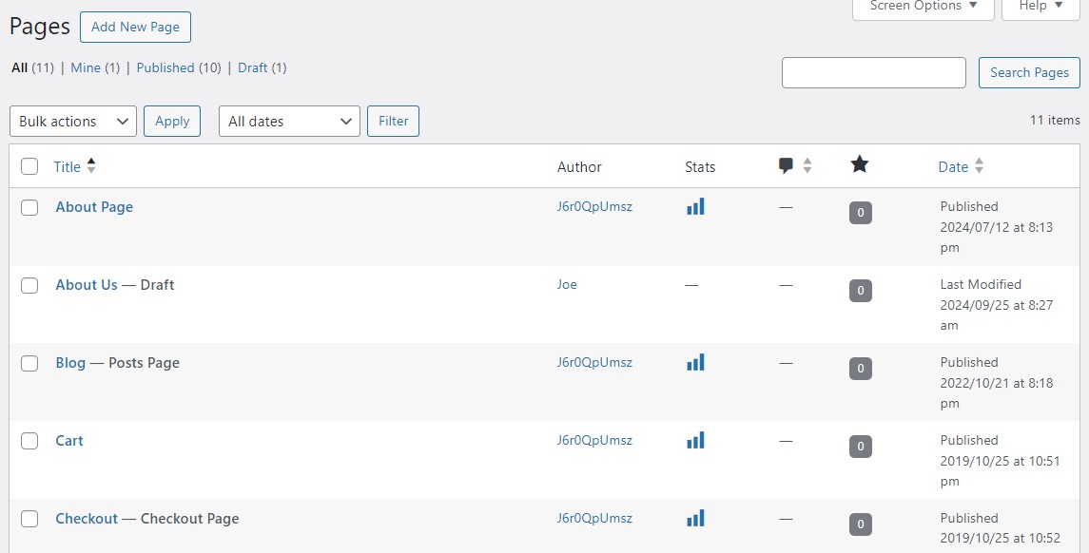This screenshot has height=553, width=1089.
Task: Click the likes count badge for Cart
Action: 861,447
